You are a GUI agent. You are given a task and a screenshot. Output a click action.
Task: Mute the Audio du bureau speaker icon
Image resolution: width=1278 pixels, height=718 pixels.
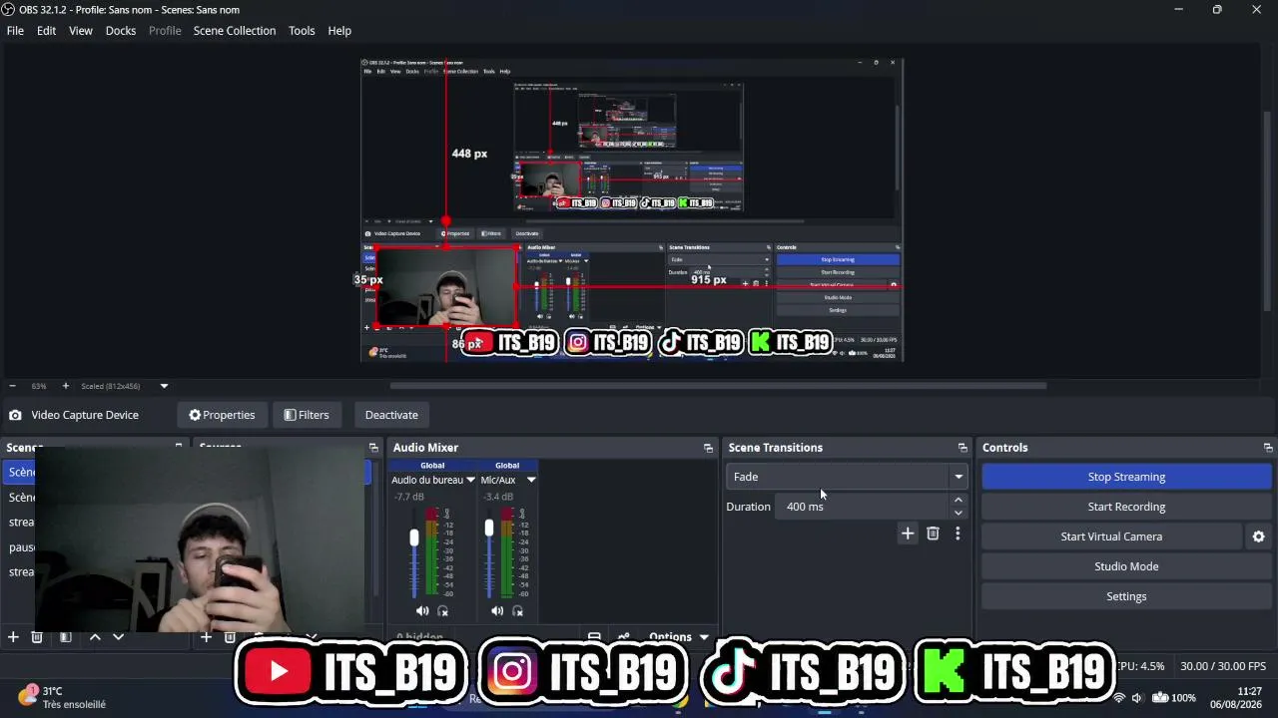click(422, 611)
